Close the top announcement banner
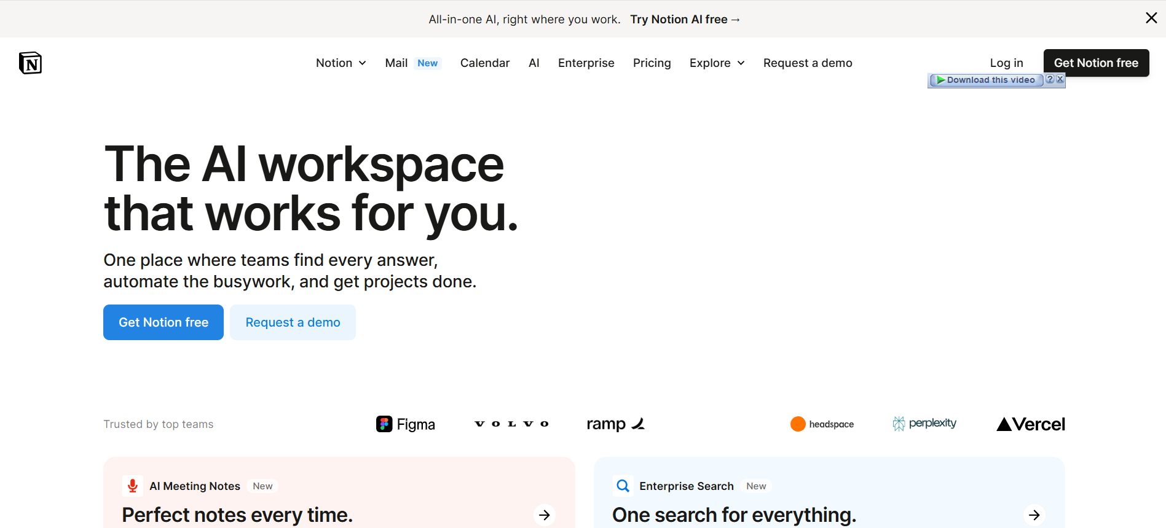This screenshot has width=1166, height=528. click(1151, 18)
